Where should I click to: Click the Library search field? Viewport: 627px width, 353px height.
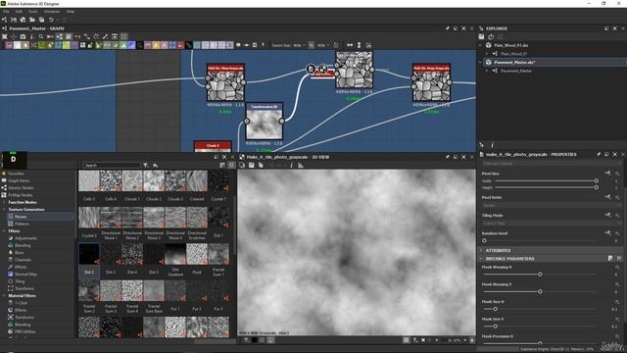pyautogui.click(x=112, y=165)
